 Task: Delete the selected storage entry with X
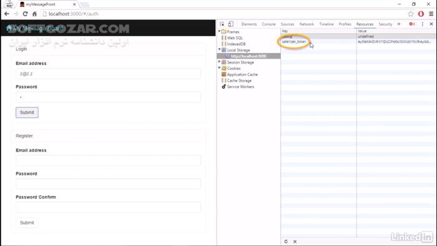click(x=295, y=242)
